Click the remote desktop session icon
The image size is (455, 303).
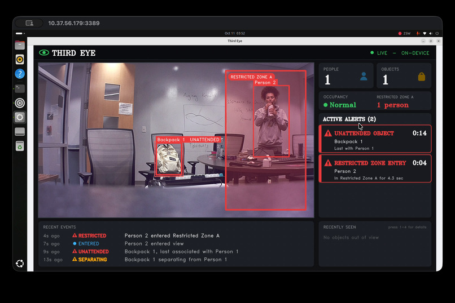(x=29, y=23)
